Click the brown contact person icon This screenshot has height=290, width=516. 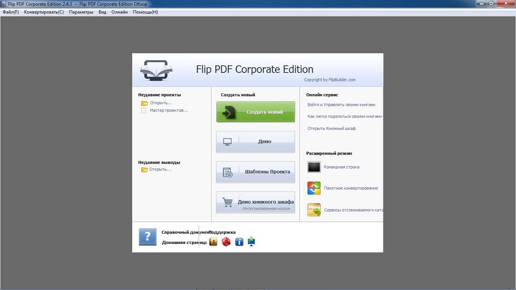coord(213,242)
